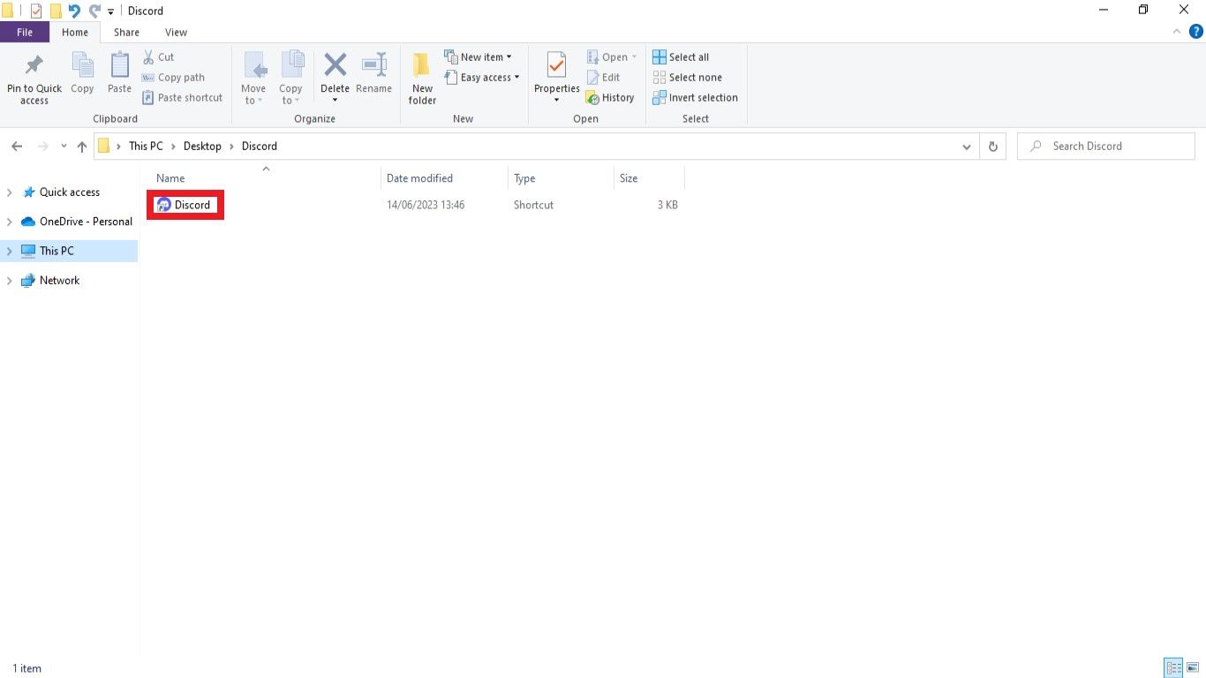Switch to the Share tab

click(125, 32)
